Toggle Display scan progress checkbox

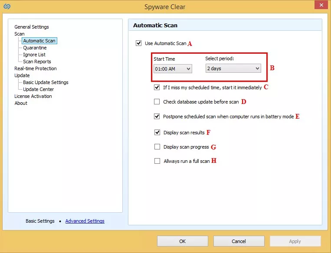pyautogui.click(x=157, y=147)
